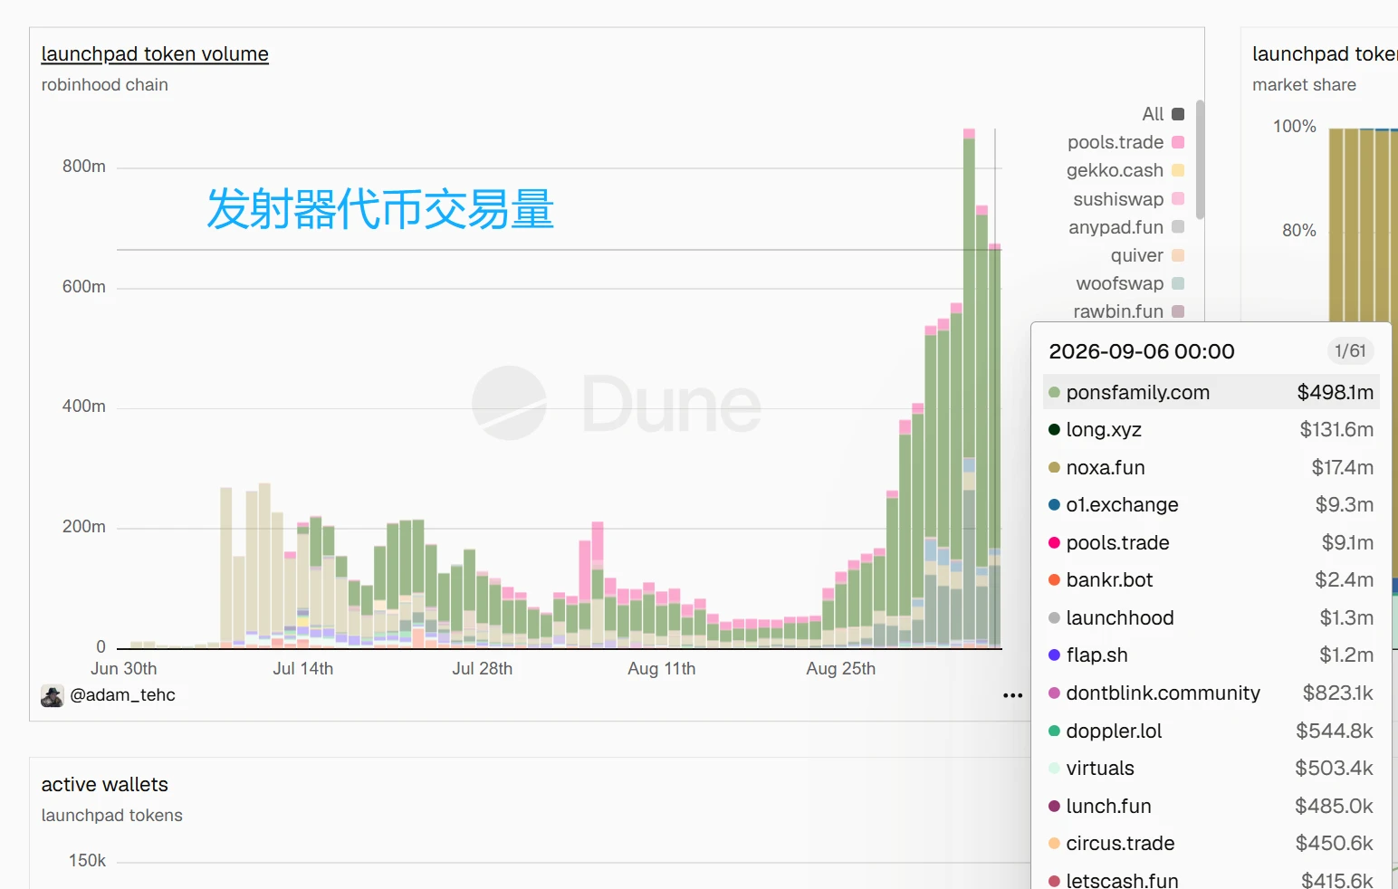The height and width of the screenshot is (889, 1398).
Task: Click the $498.1m value for ponsfamily.com
Action: pos(1336,392)
